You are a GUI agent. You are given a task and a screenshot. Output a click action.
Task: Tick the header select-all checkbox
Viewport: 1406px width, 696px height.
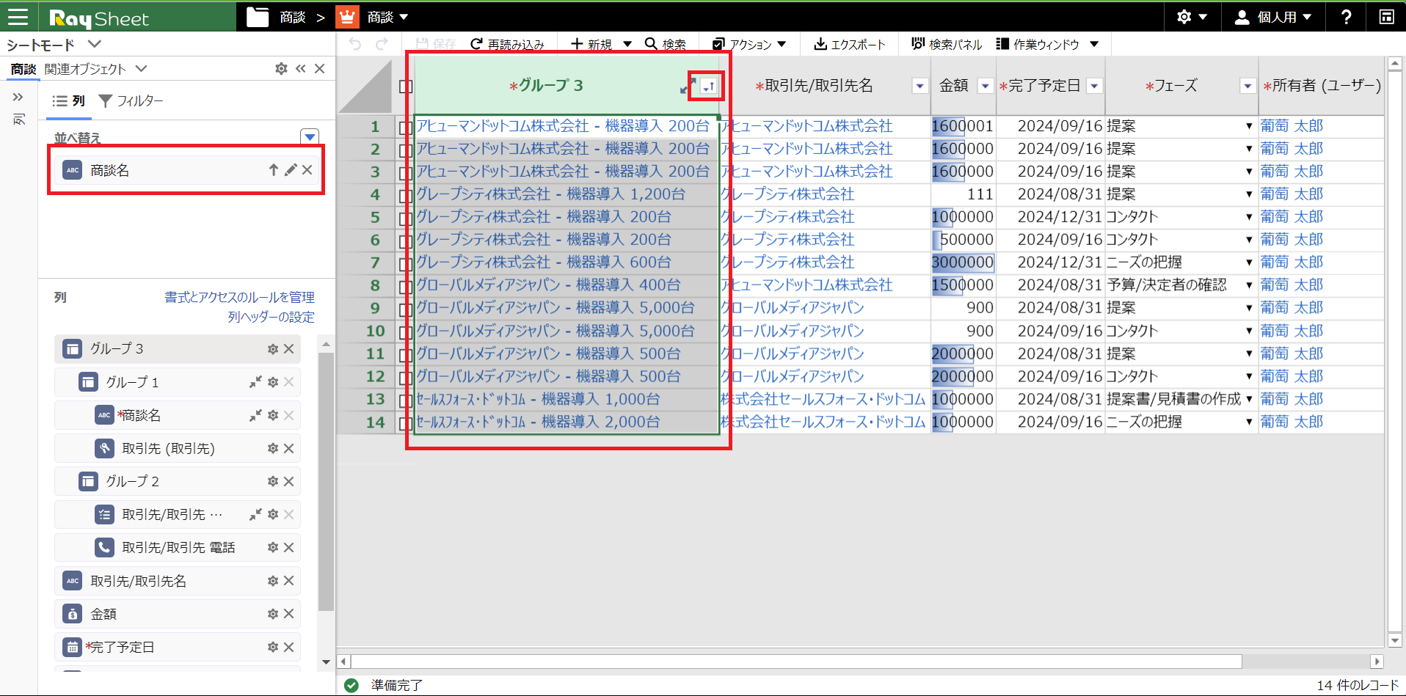click(x=405, y=87)
